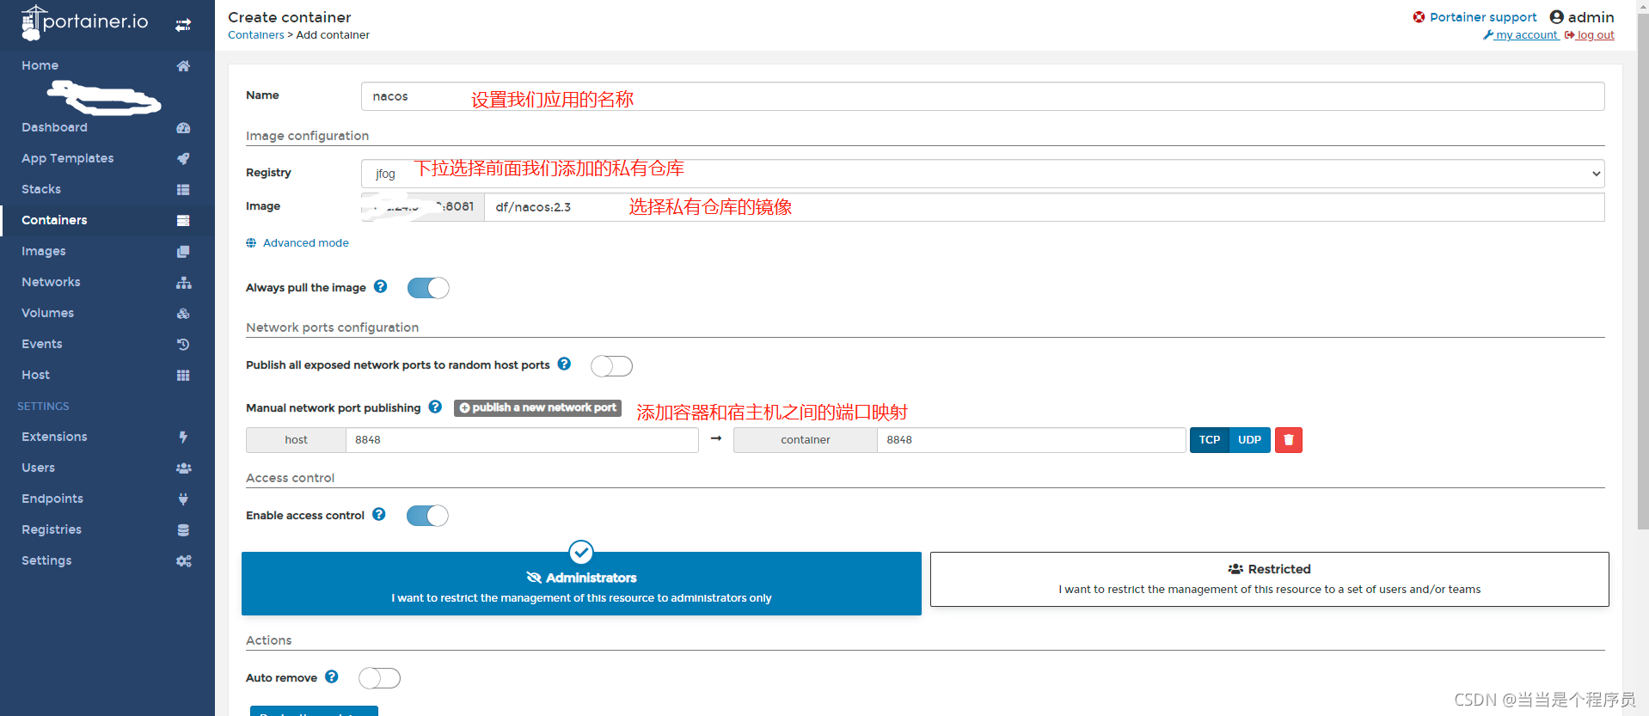Image resolution: width=1649 pixels, height=716 pixels.
Task: Click the Dashboard gauge icon
Action: pos(183,128)
